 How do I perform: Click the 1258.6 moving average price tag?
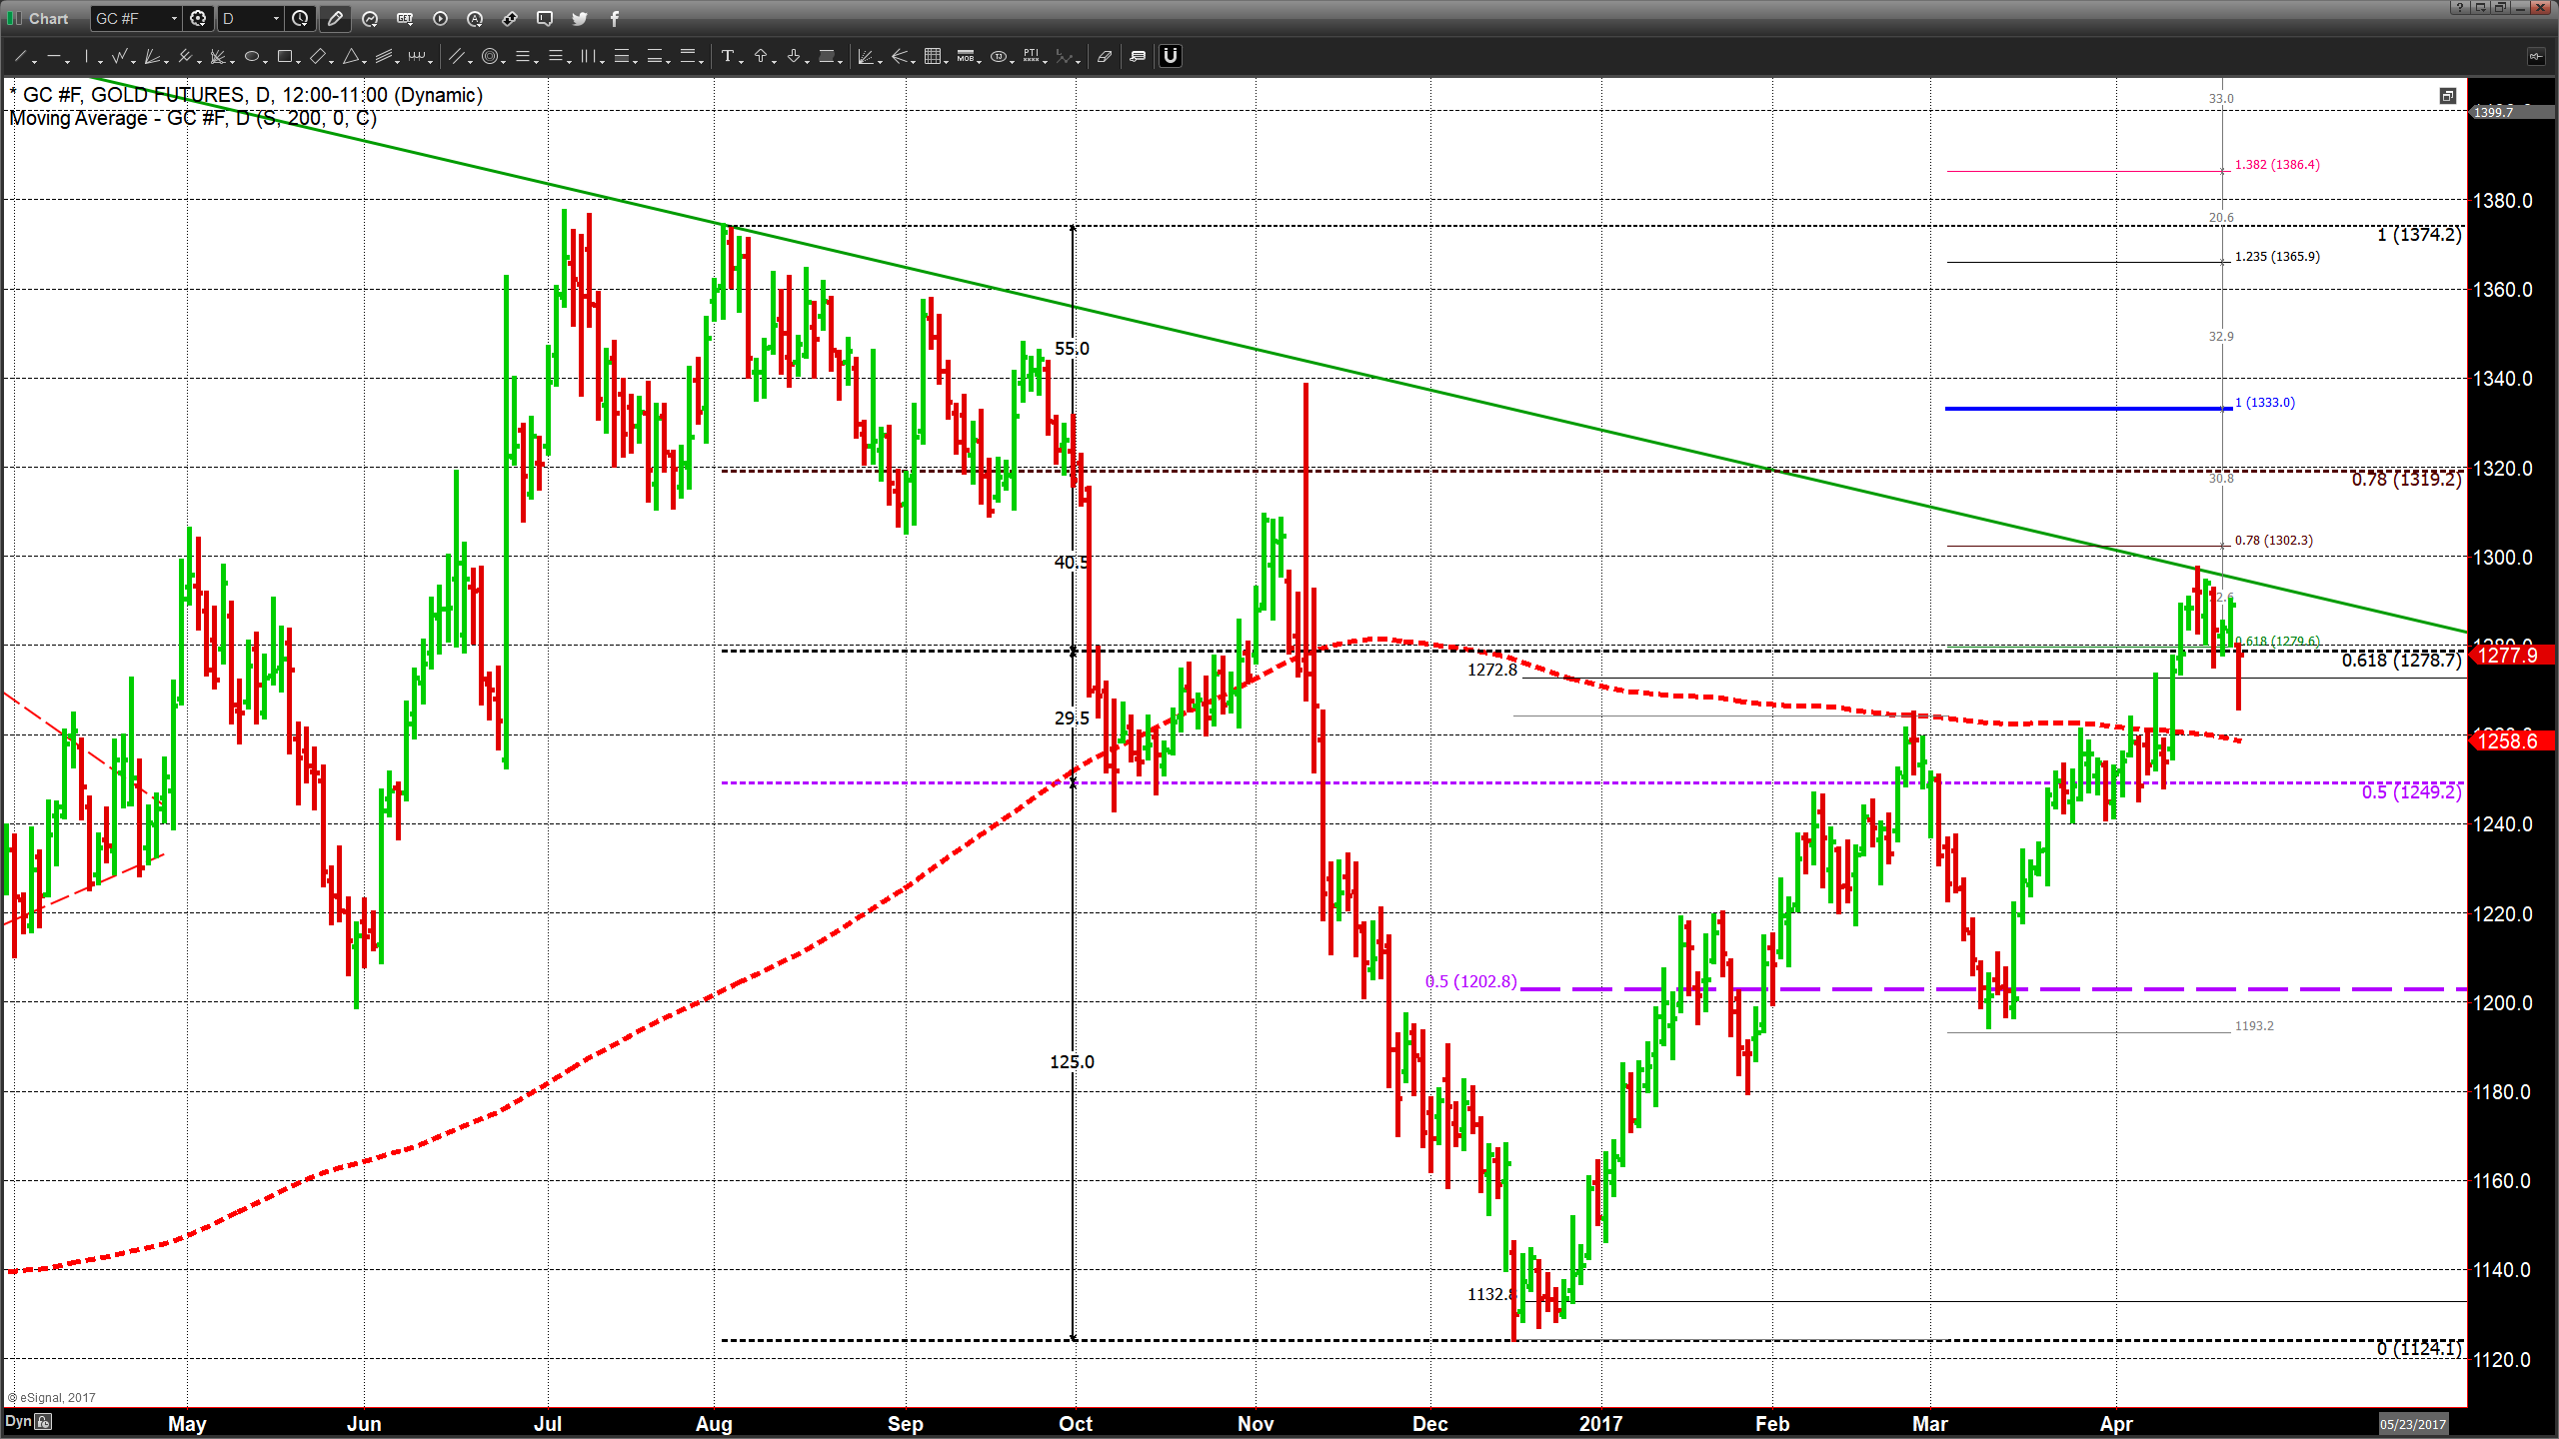2512,740
